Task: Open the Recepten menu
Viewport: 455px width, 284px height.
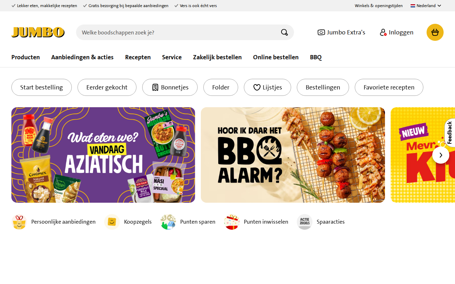Action: [x=138, y=57]
